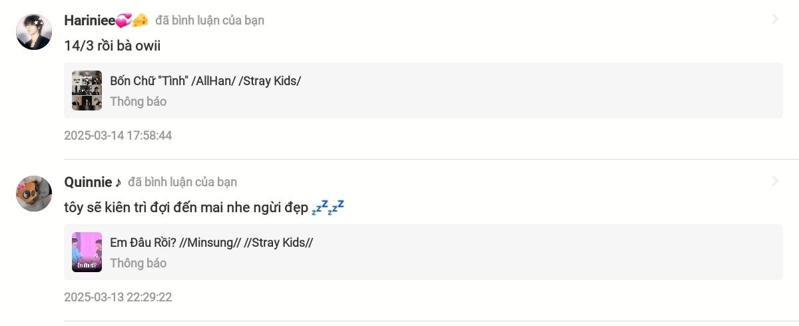Viewport: 799px width, 326px height.
Task: Click the heart and cheese emoji beside Hariniee
Action: 132,21
